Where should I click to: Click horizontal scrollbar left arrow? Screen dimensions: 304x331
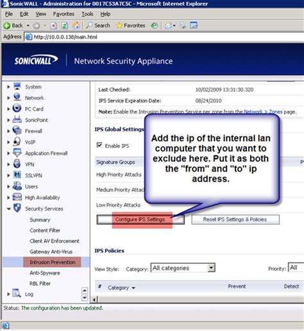click(x=94, y=300)
